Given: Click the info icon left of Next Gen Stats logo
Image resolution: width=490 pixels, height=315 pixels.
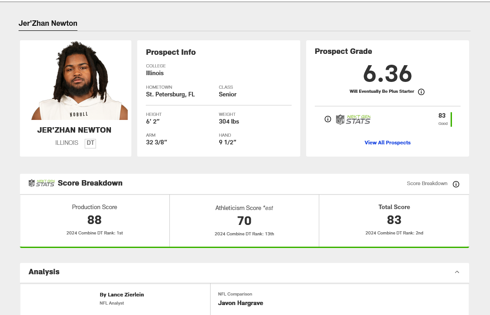Looking at the screenshot, I should (x=328, y=119).
